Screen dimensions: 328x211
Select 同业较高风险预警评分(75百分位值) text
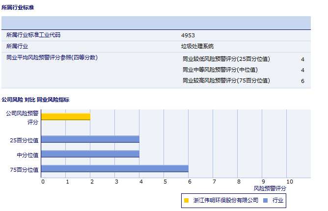point(226,81)
